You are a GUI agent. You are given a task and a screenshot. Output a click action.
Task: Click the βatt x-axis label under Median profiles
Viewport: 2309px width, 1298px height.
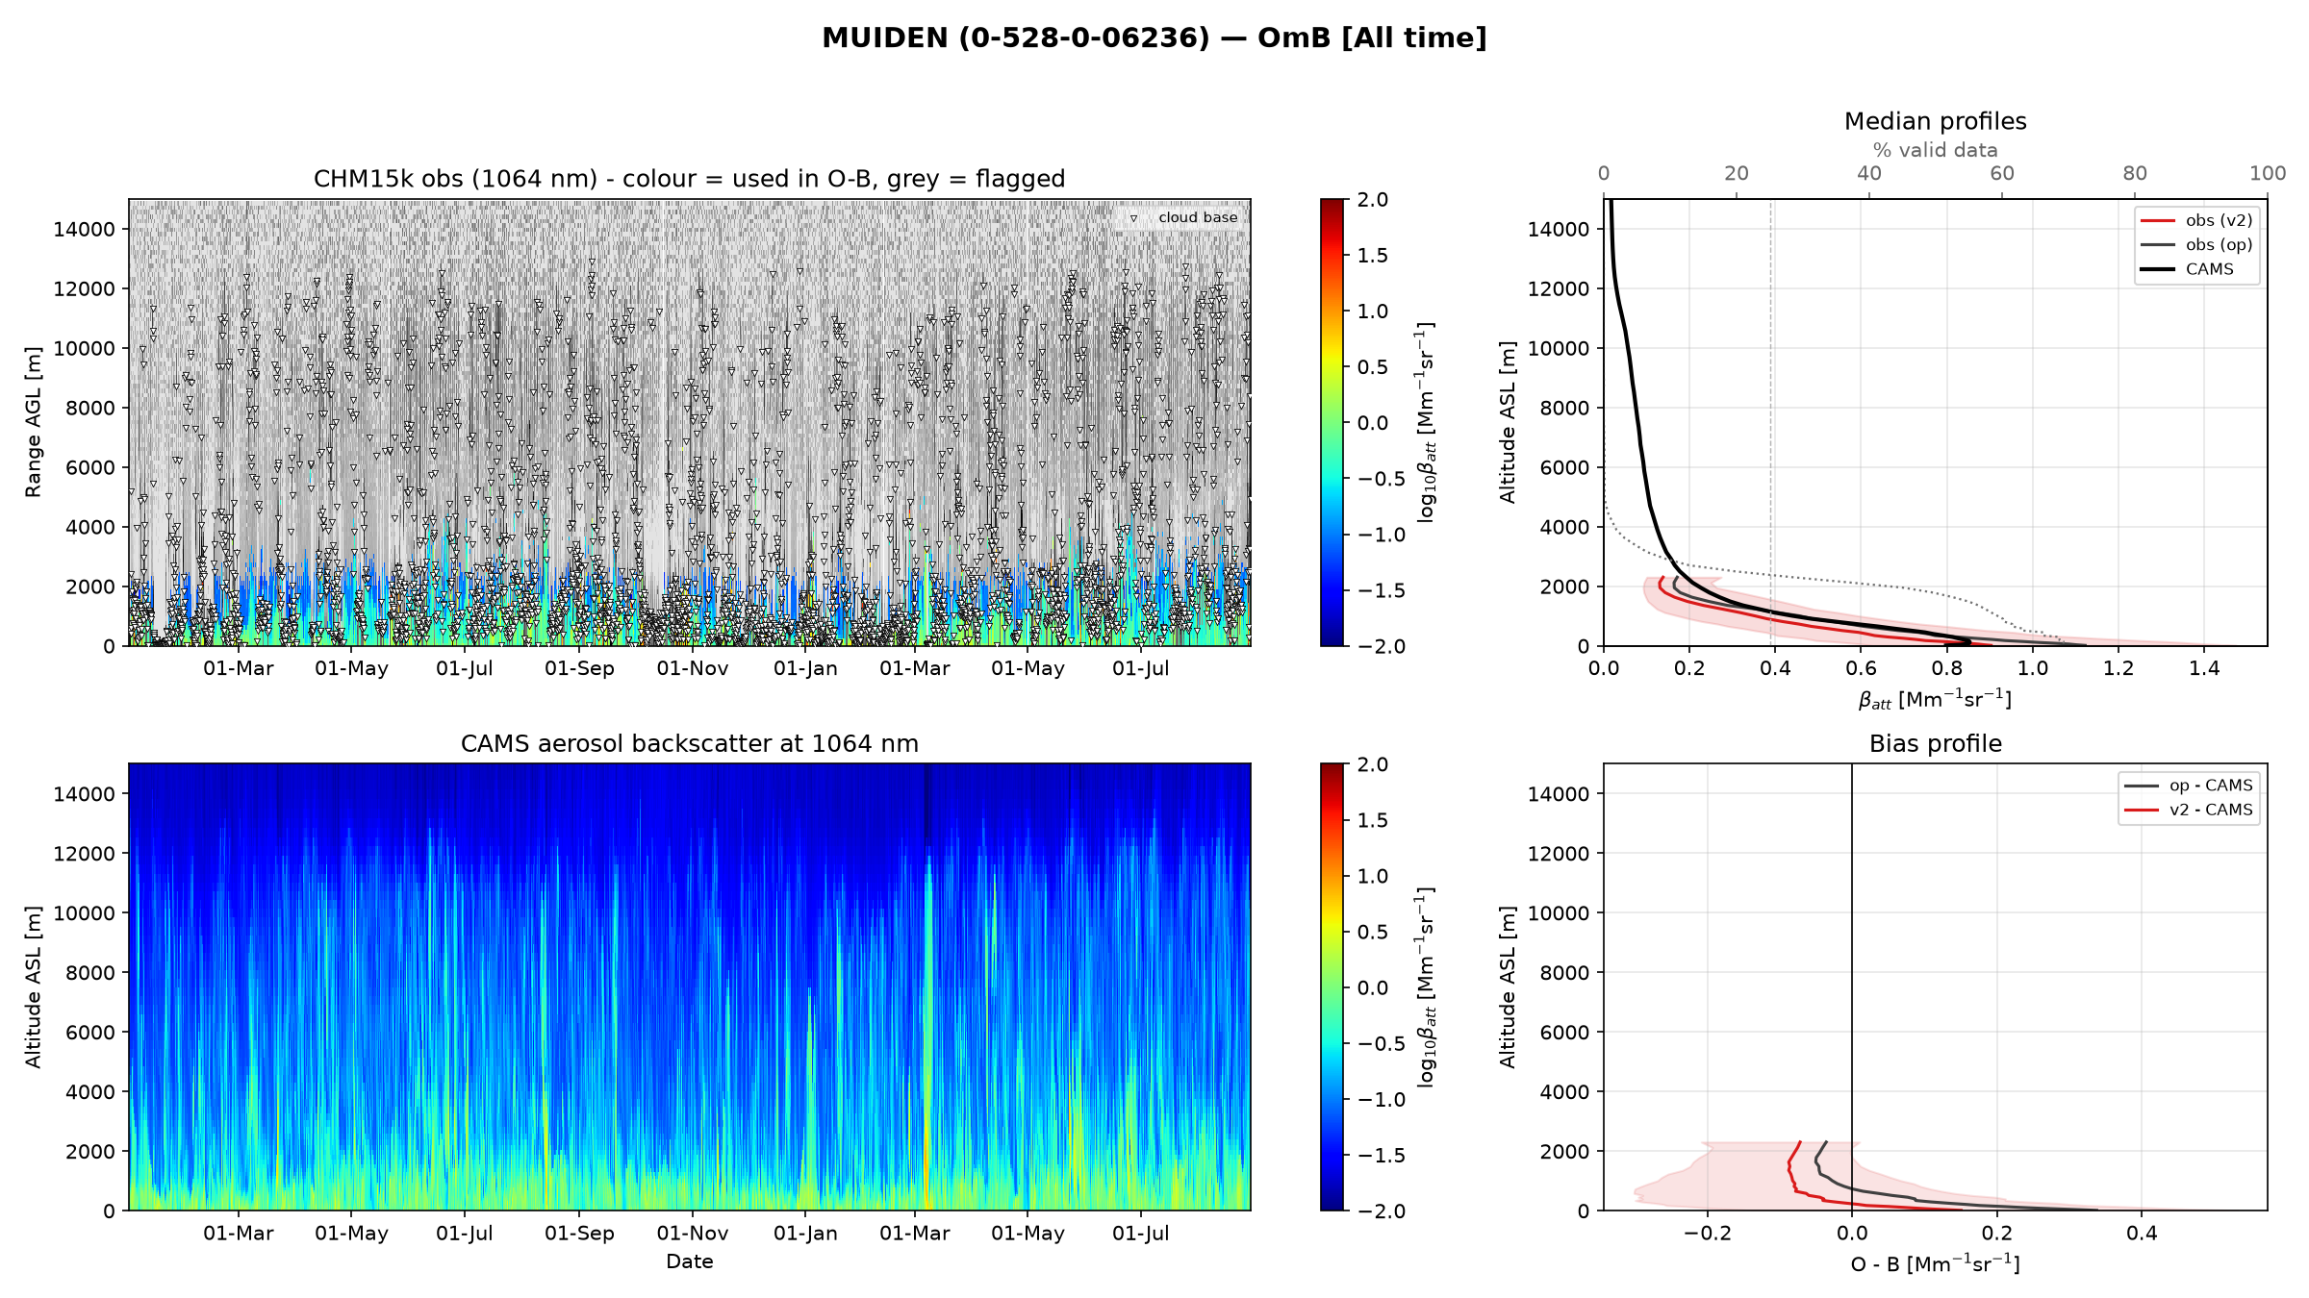pyautogui.click(x=1935, y=699)
